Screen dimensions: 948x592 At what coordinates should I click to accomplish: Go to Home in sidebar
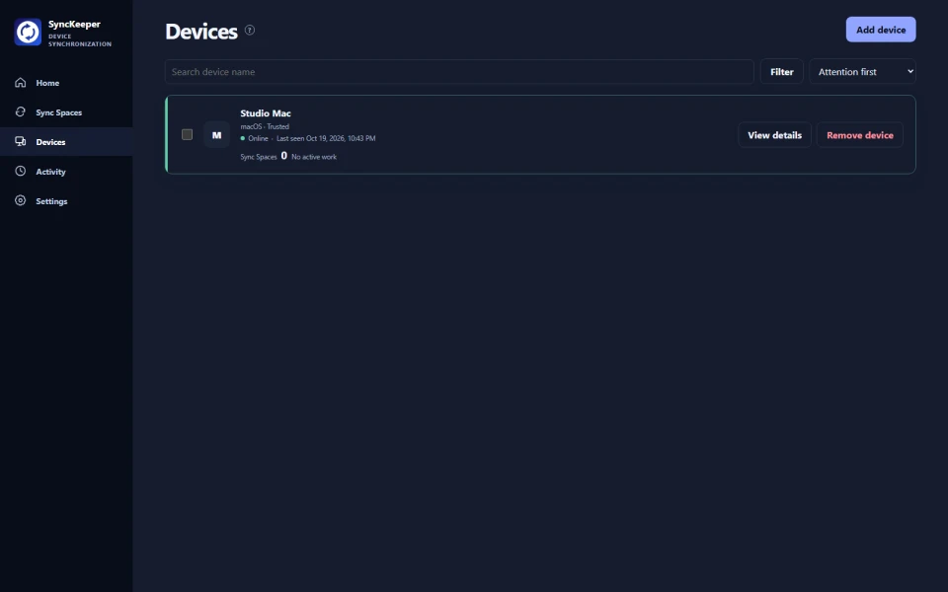click(66, 83)
